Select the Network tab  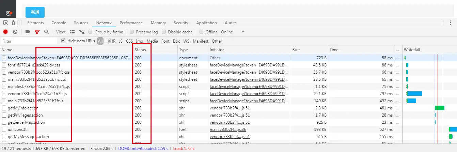click(104, 23)
